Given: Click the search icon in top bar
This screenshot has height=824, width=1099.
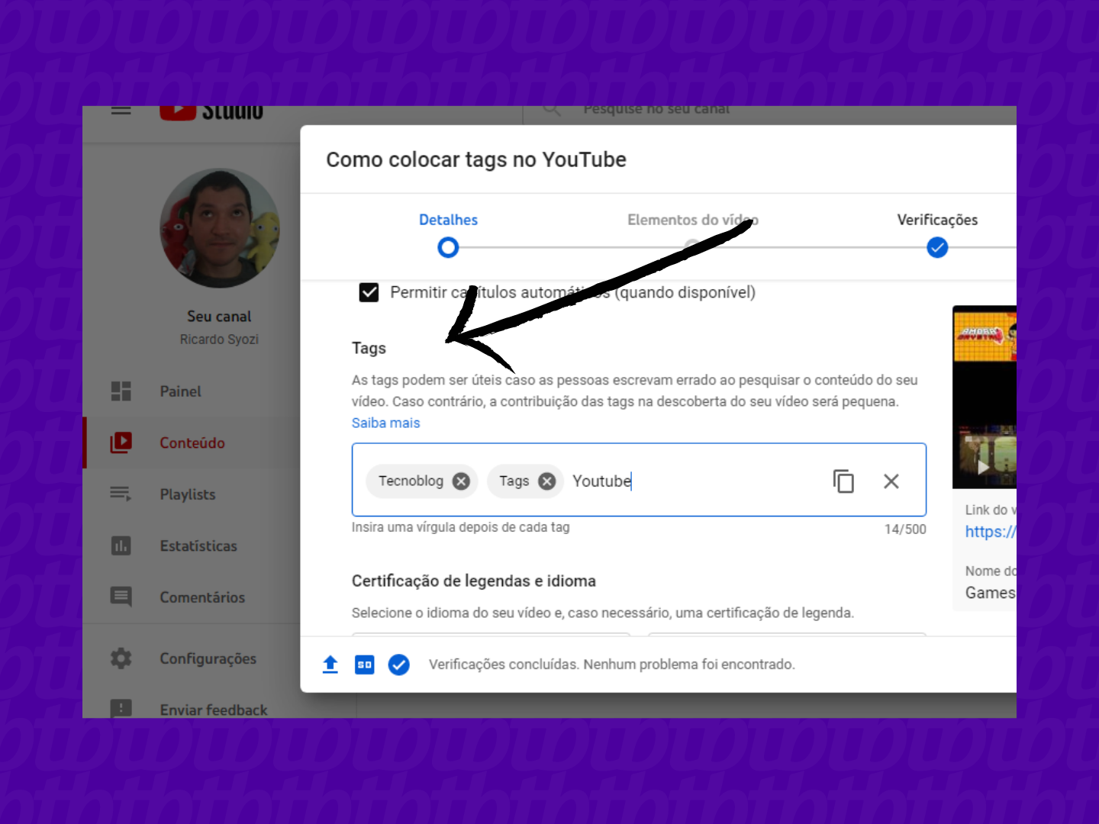Looking at the screenshot, I should 552,111.
